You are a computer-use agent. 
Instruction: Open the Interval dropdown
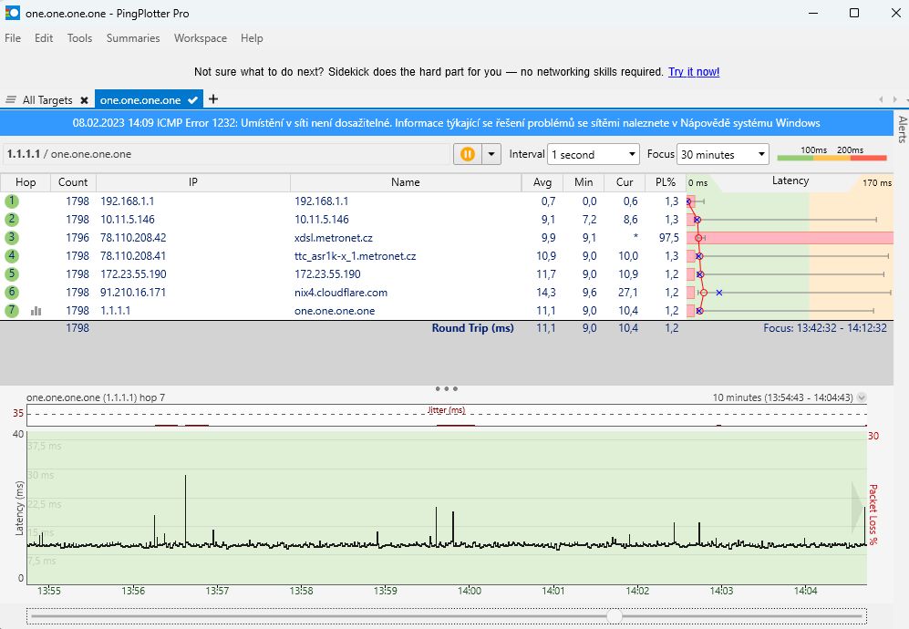click(x=594, y=155)
